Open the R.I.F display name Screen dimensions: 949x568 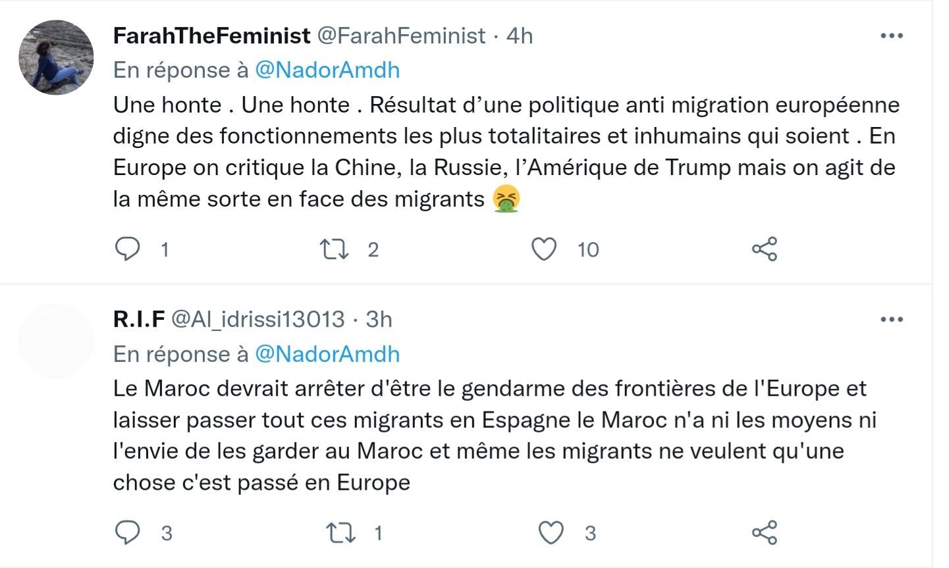(139, 319)
